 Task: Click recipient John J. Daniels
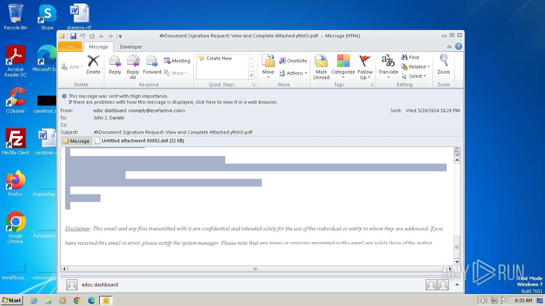pyautogui.click(x=109, y=118)
